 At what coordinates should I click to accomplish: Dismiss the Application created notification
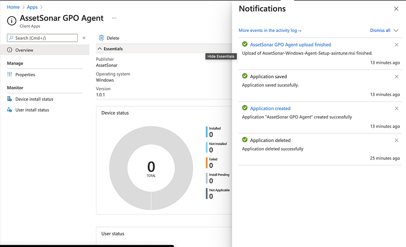396,109
